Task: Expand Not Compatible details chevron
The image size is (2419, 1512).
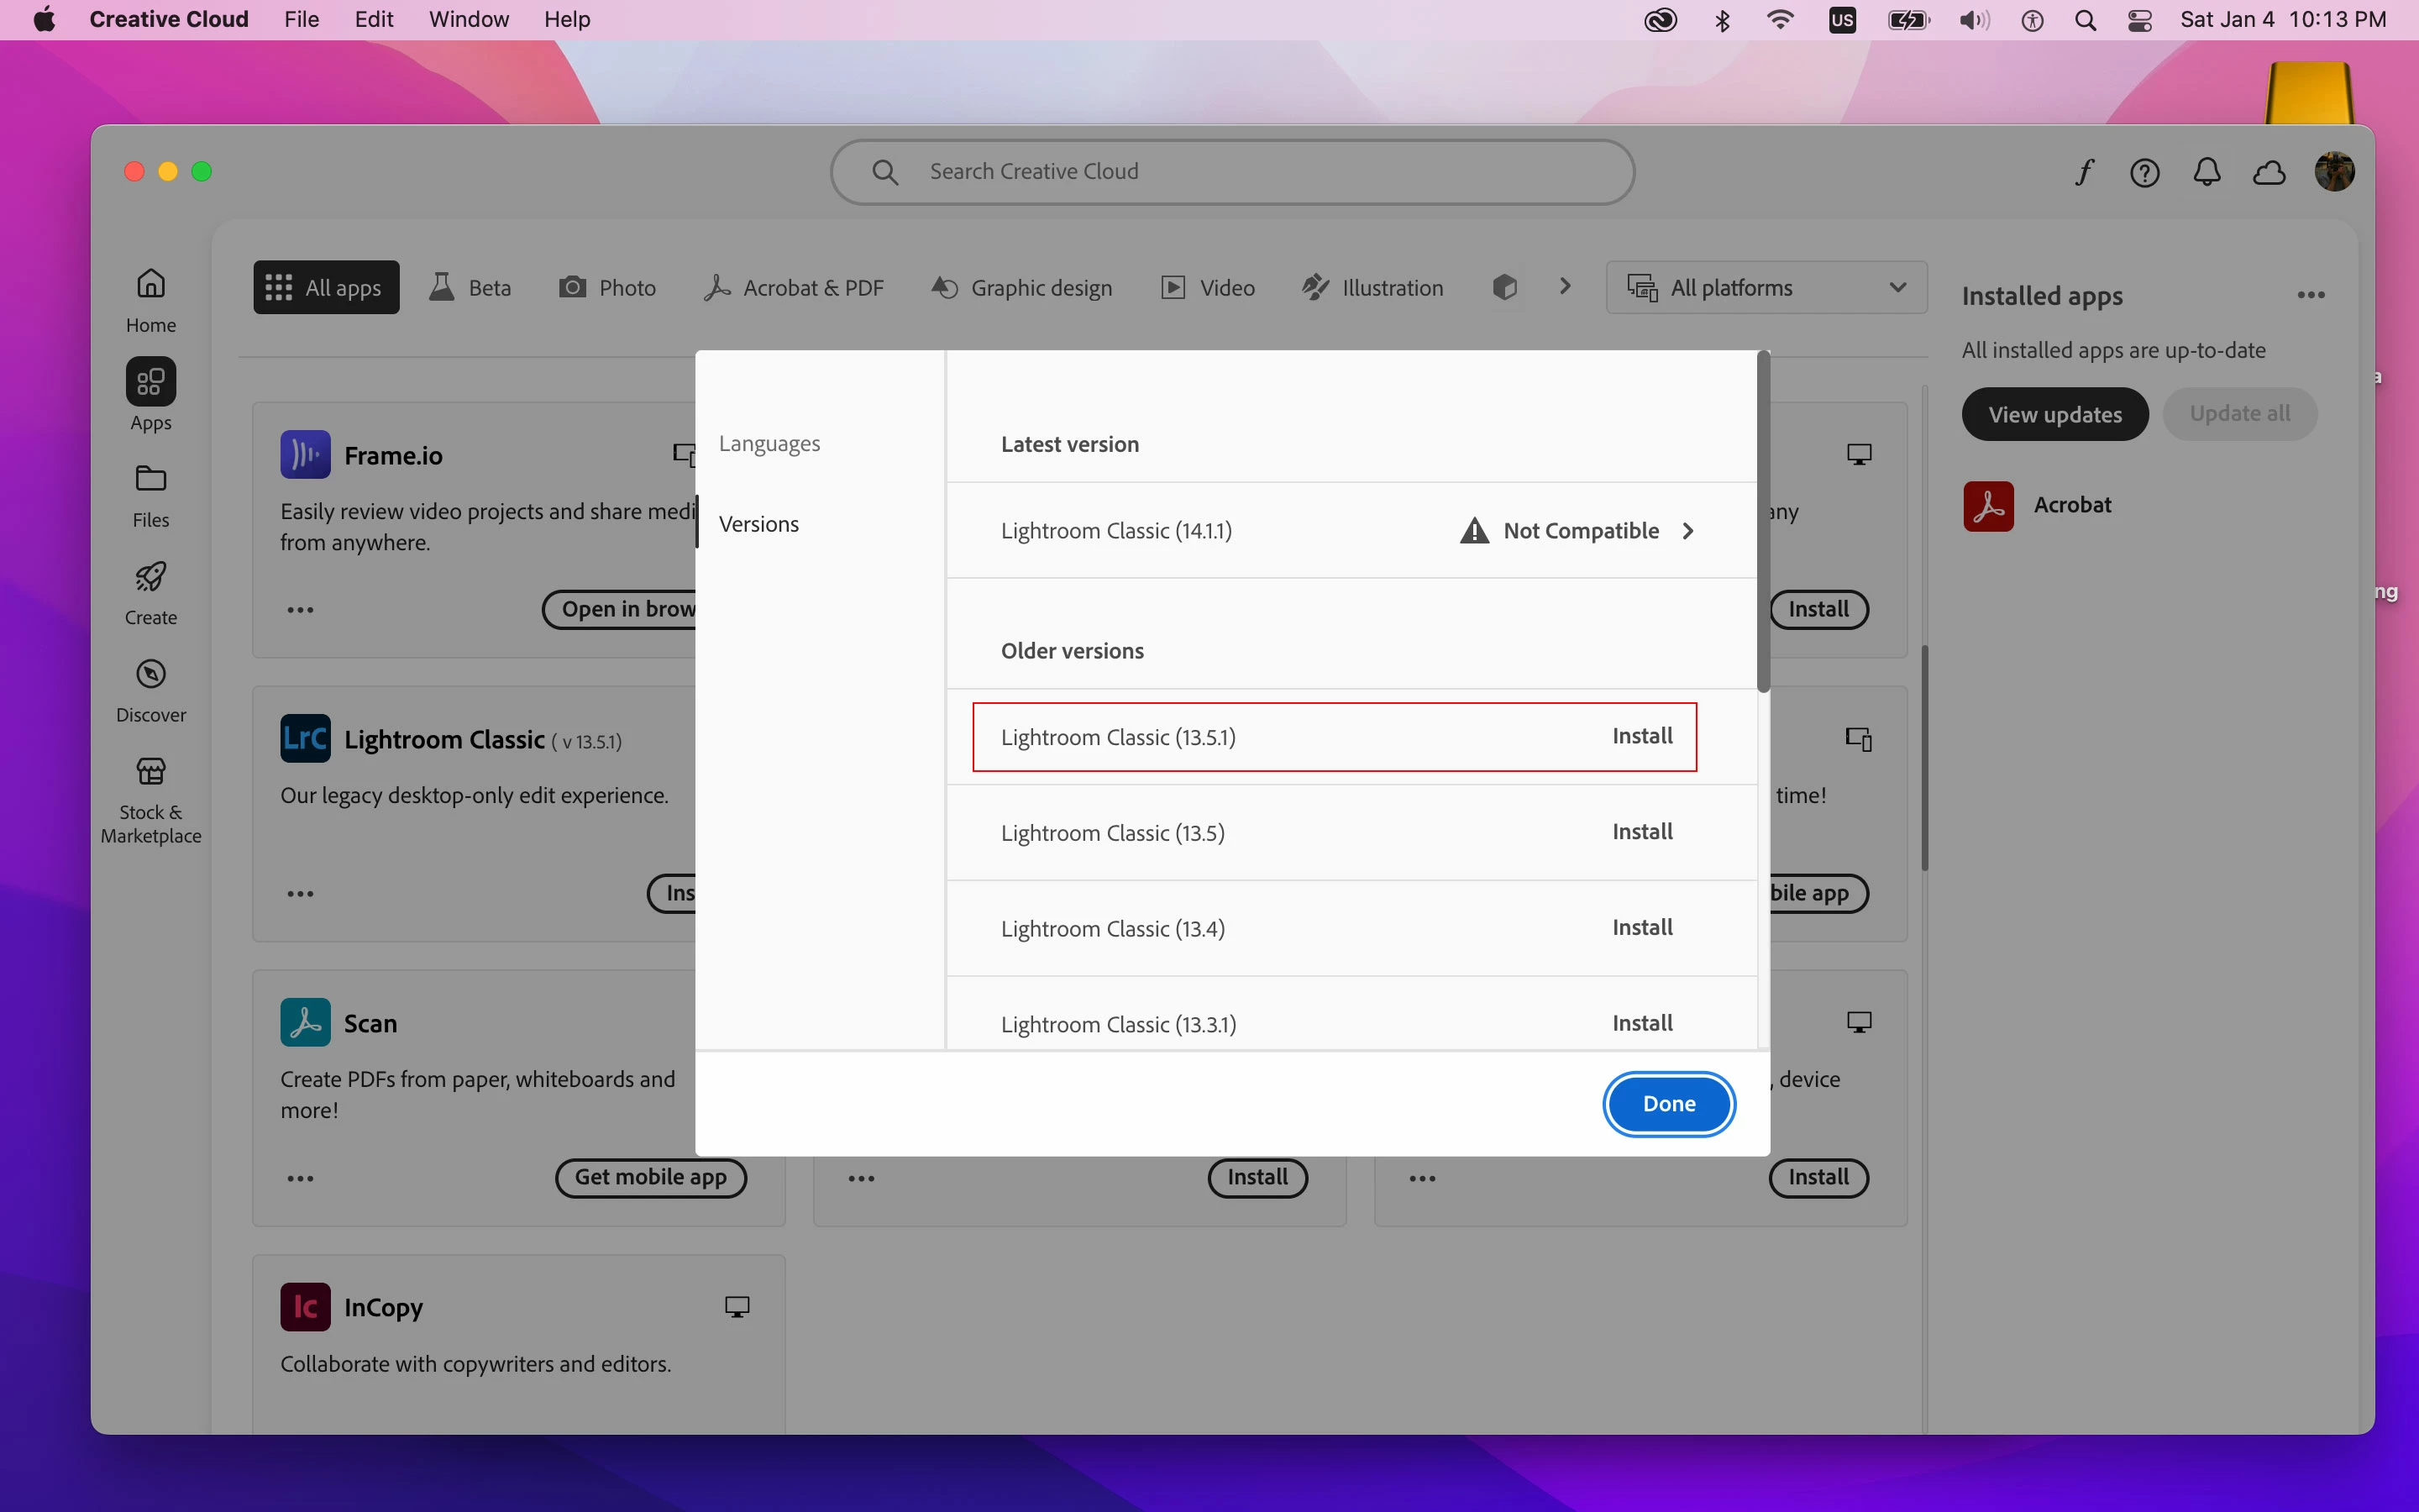Action: (x=1687, y=531)
